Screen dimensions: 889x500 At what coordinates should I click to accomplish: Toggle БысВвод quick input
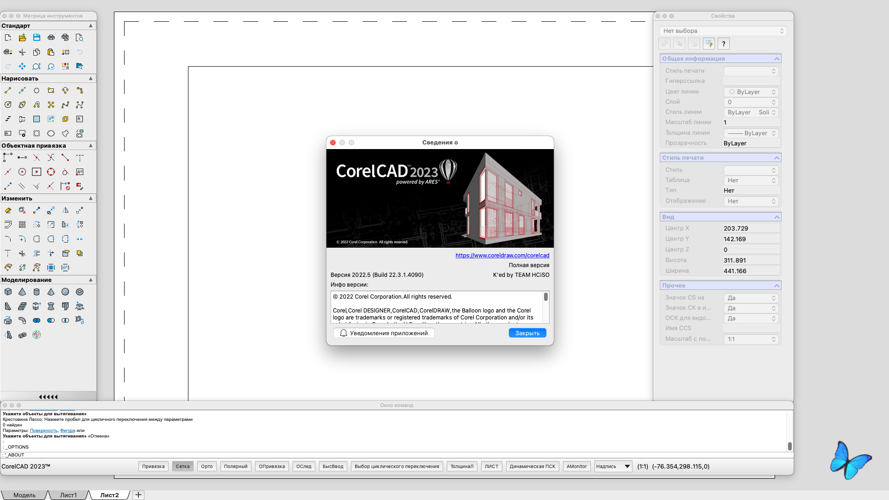click(333, 466)
